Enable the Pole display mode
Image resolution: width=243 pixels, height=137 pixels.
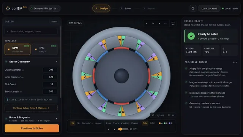coord(145,123)
